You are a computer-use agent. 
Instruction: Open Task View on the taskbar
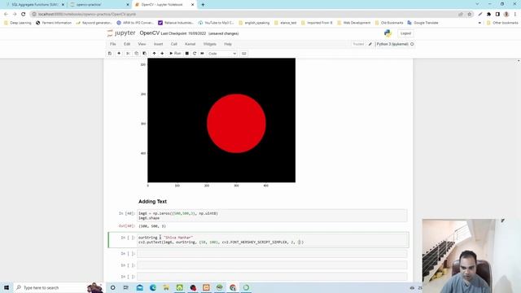[x=126, y=287]
